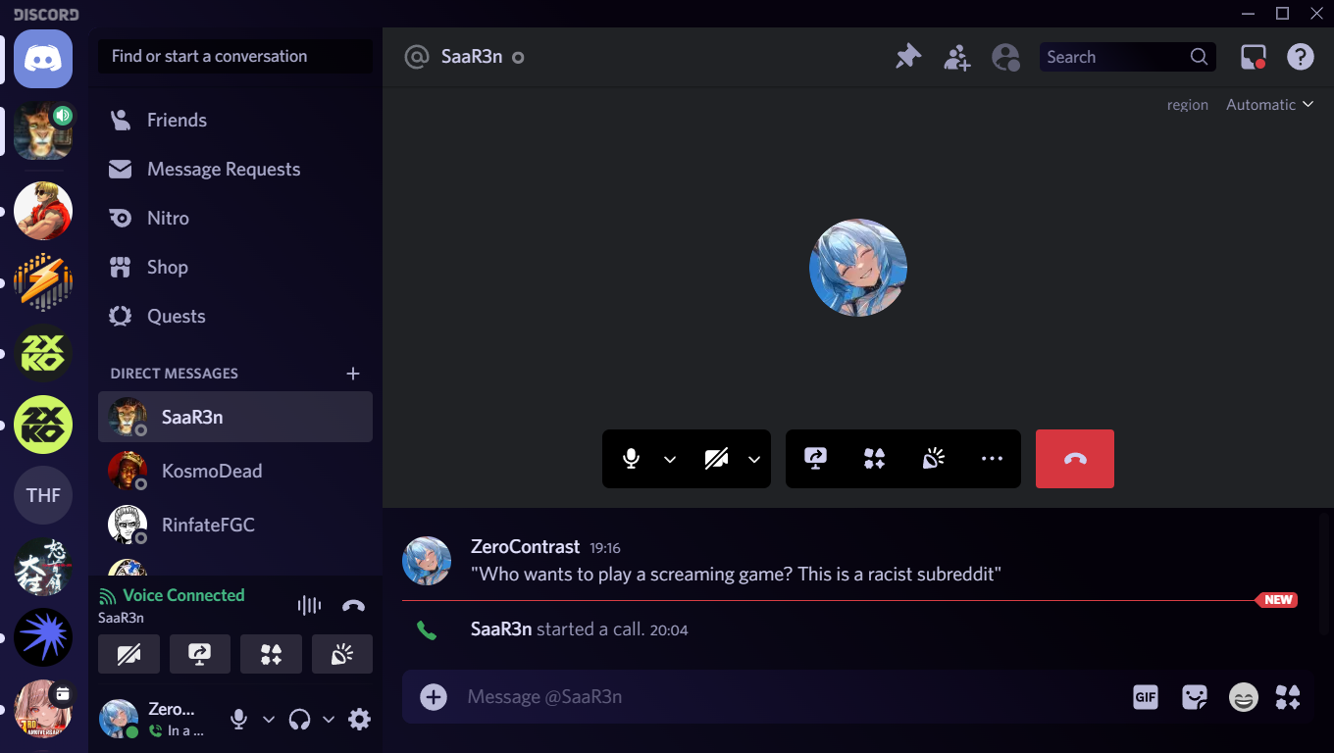
Task: Attach a file with the plus button
Action: 434,697
